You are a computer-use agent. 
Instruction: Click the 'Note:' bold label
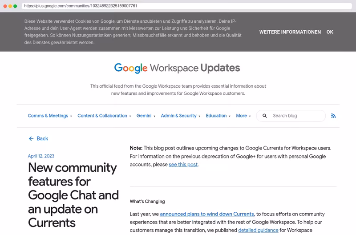pos(136,148)
